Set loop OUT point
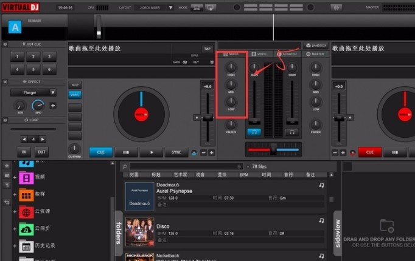 tap(41, 152)
